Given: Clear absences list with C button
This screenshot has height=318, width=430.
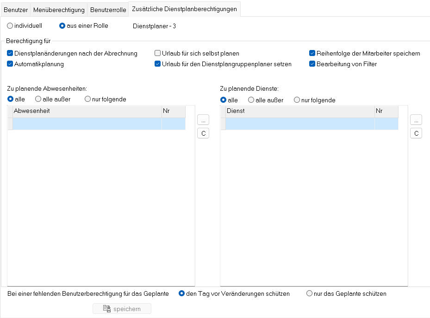Looking at the screenshot, I should coord(203,134).
